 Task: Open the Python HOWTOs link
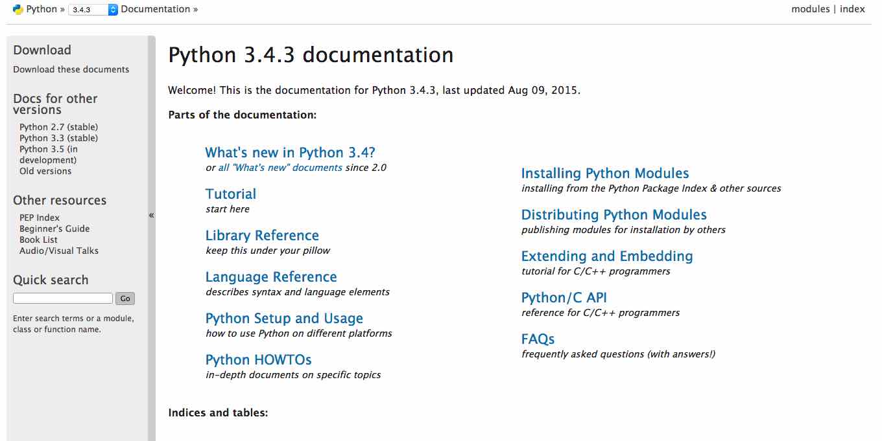pyautogui.click(x=258, y=360)
